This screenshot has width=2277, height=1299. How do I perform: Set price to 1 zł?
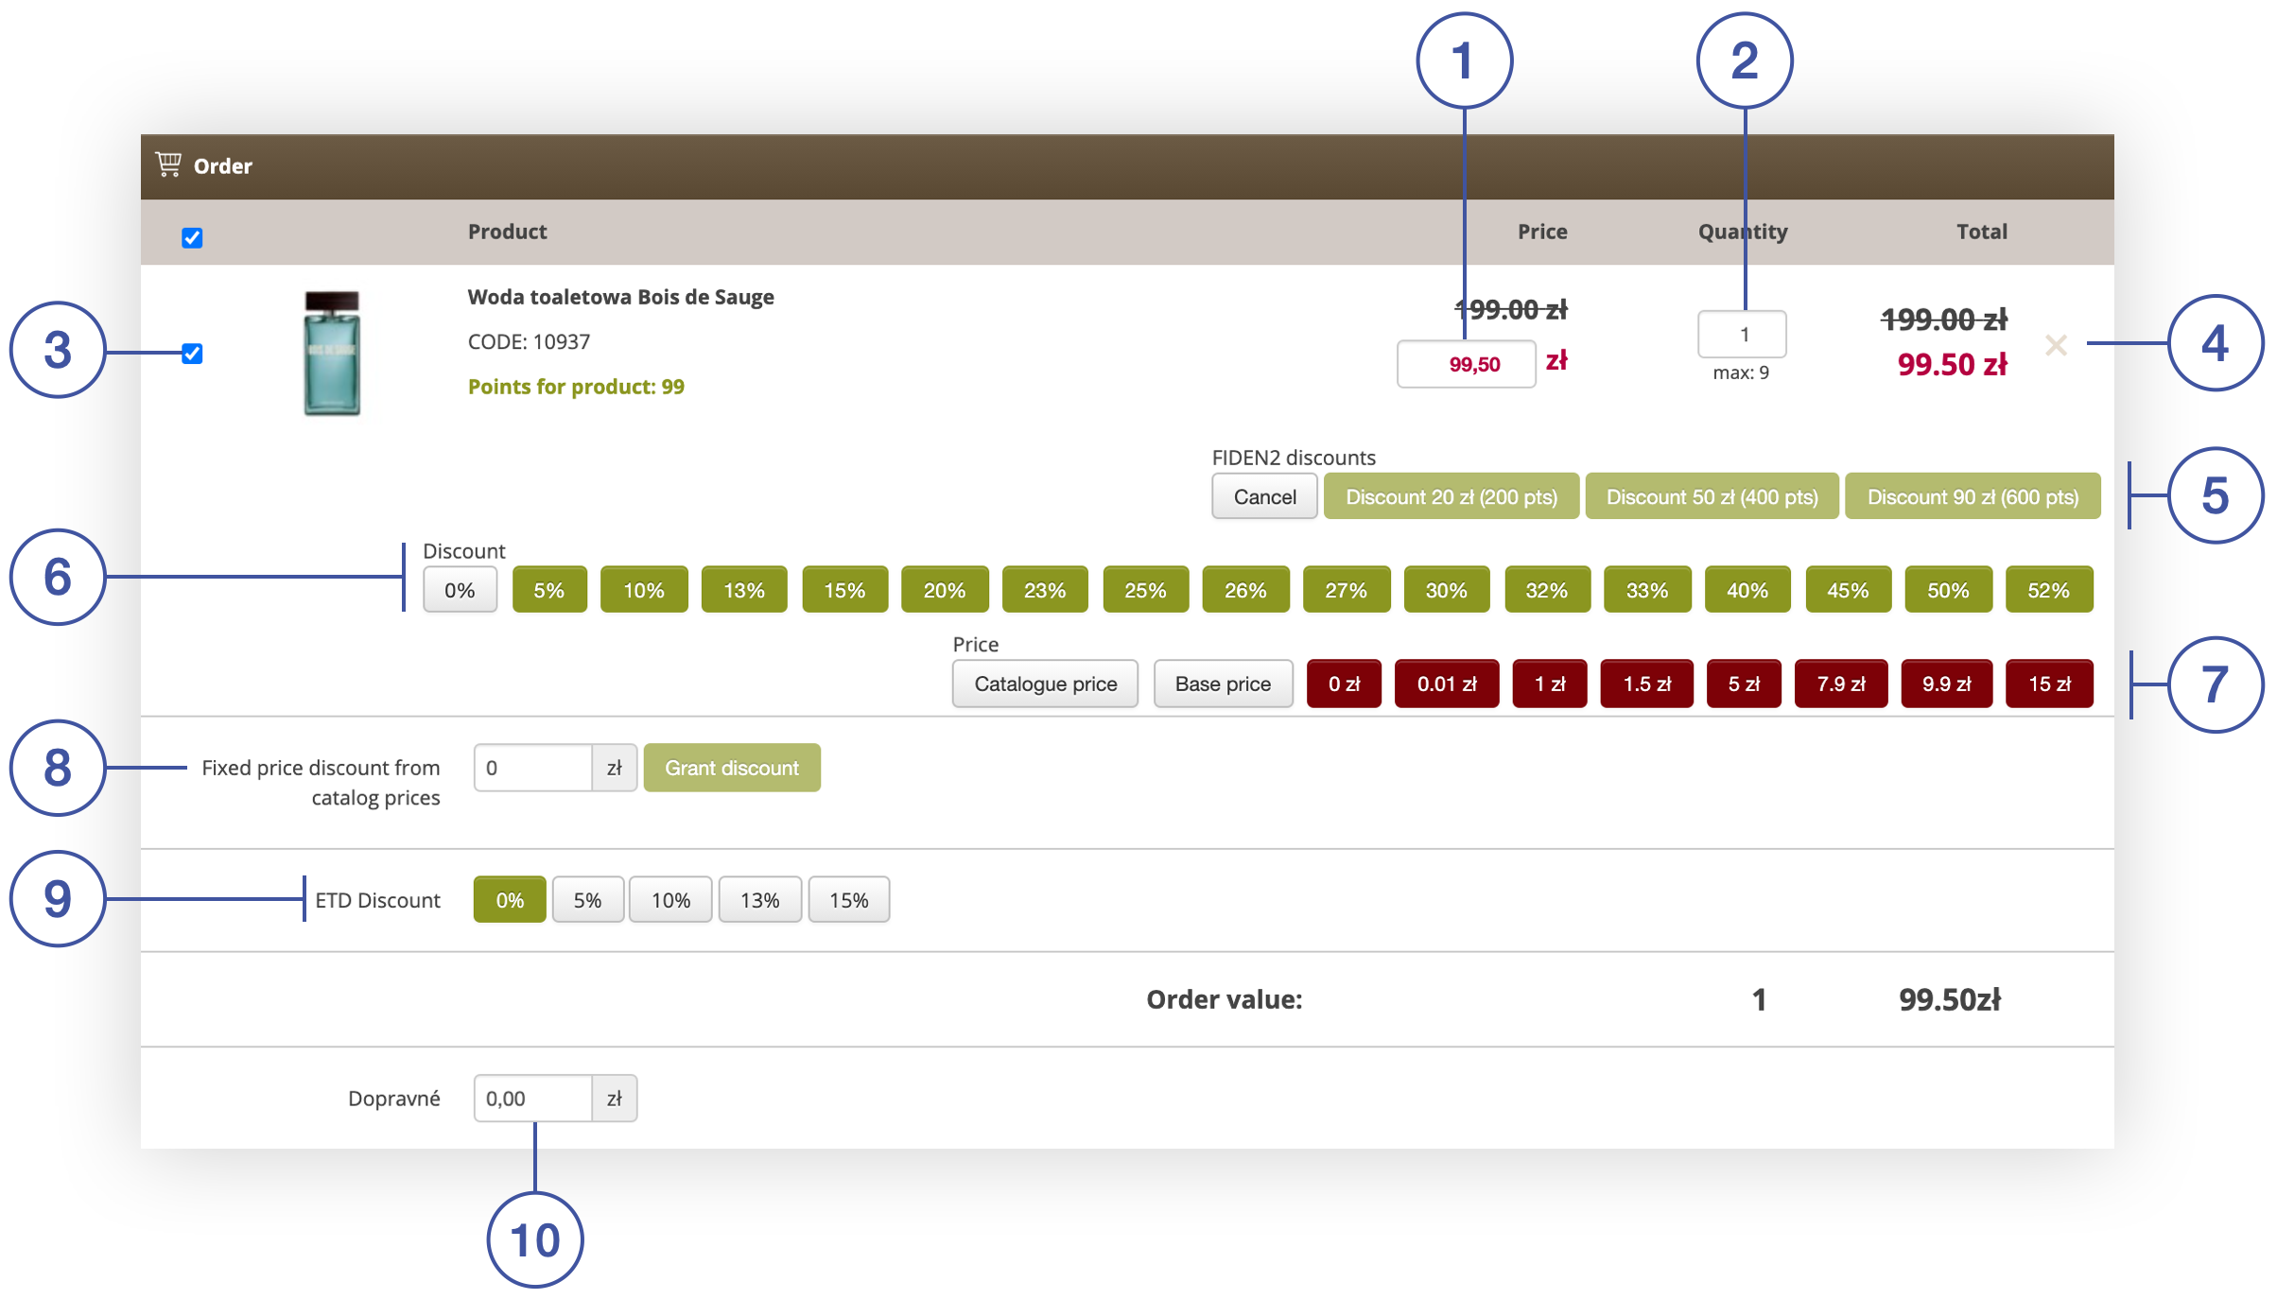1550,684
